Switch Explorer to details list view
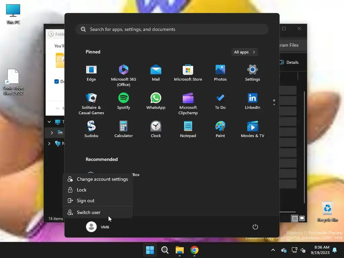Viewport: 344px width, 258px height. 295,218
